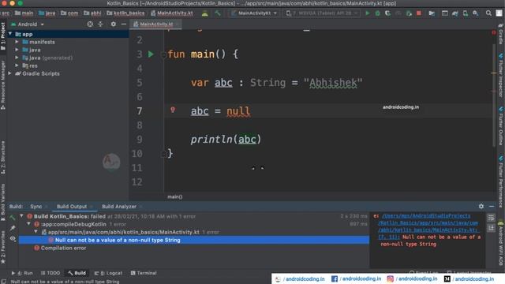The width and height of the screenshot is (505, 284).
Task: Open the Android project view dropdown
Action: click(28, 24)
